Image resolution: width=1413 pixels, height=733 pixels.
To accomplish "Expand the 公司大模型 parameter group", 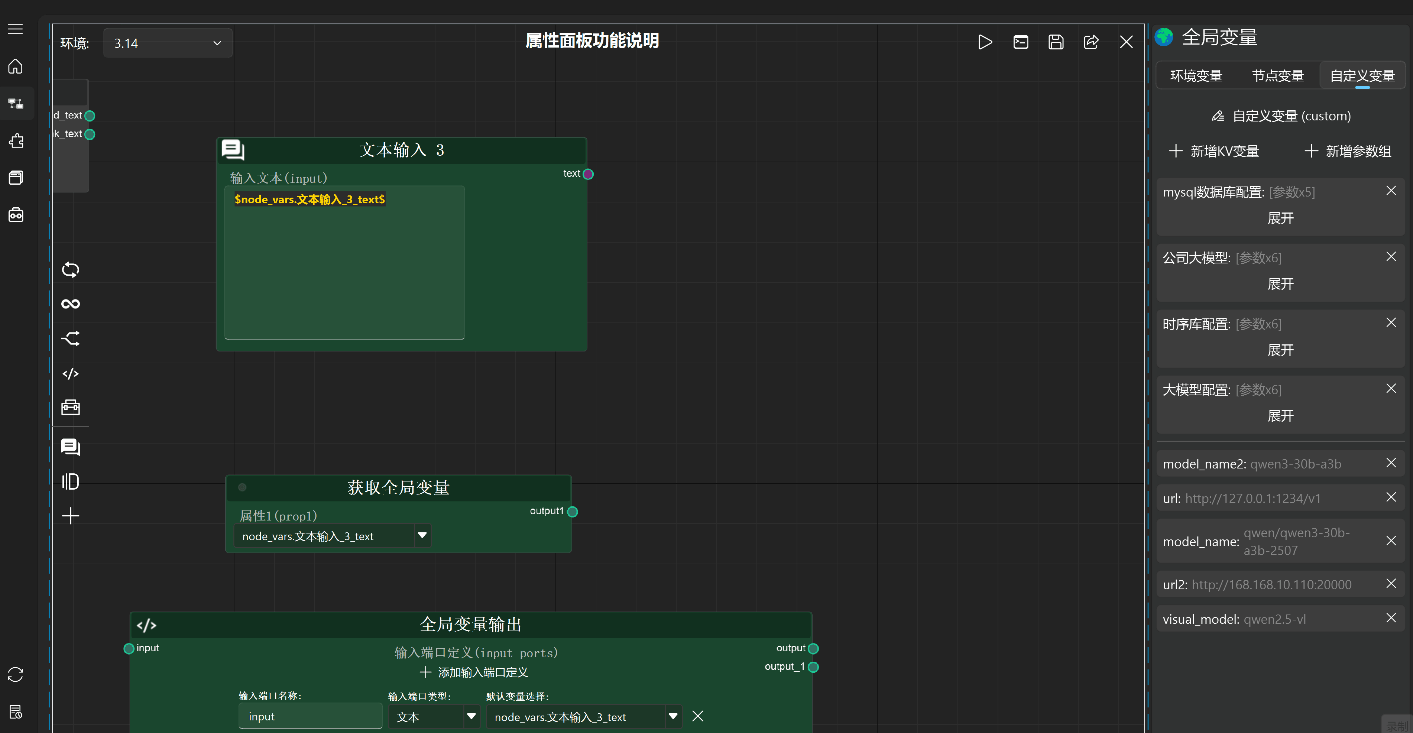I will 1280,284.
